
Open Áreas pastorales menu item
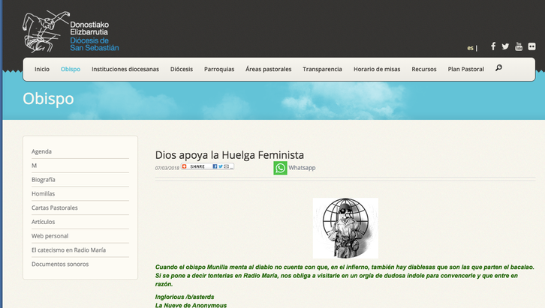tap(268, 69)
